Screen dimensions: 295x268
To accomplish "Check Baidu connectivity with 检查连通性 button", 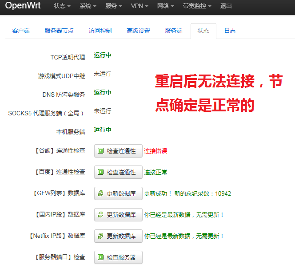I will [x=118, y=172].
